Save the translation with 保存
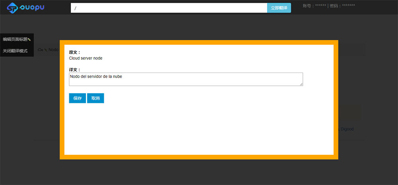This screenshot has height=185, width=398. click(x=77, y=98)
